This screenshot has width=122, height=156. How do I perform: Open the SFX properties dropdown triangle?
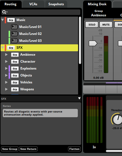click(x=79, y=98)
